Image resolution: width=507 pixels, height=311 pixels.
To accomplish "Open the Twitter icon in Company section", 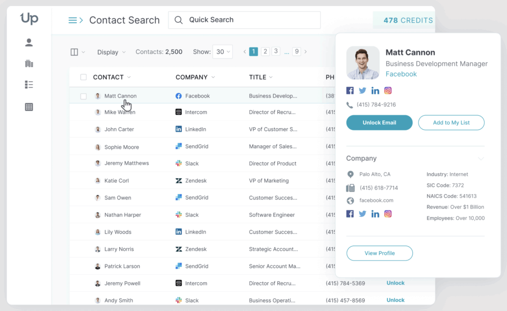I will [x=362, y=214].
